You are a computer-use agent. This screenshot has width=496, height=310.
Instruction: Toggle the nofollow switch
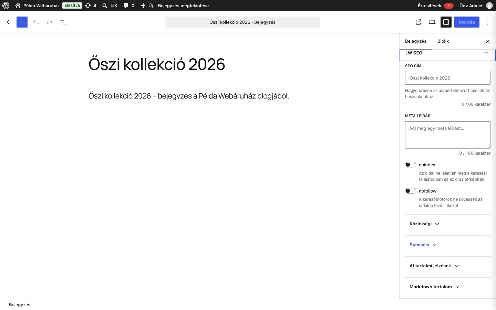(x=411, y=191)
